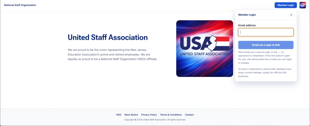Click the United Staff Association heading
This screenshot has width=310, height=126.
(x=108, y=37)
